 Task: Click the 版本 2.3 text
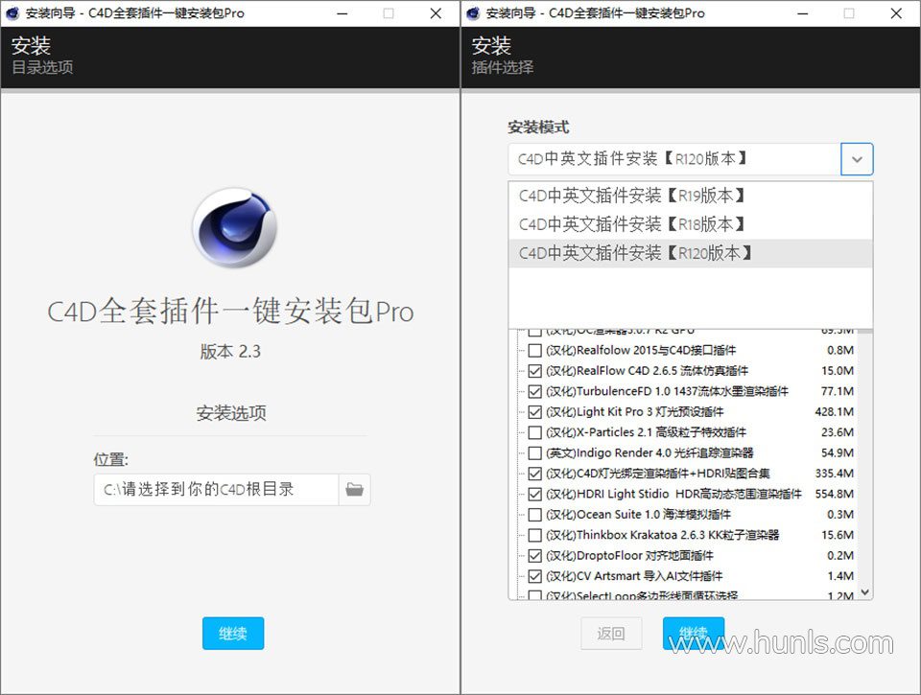(230, 352)
